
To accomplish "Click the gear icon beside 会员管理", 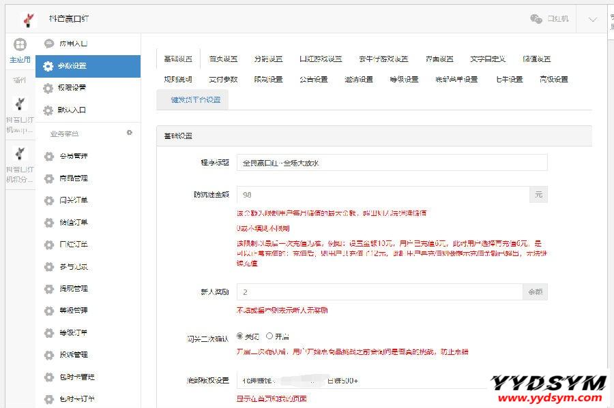I will 48,157.
